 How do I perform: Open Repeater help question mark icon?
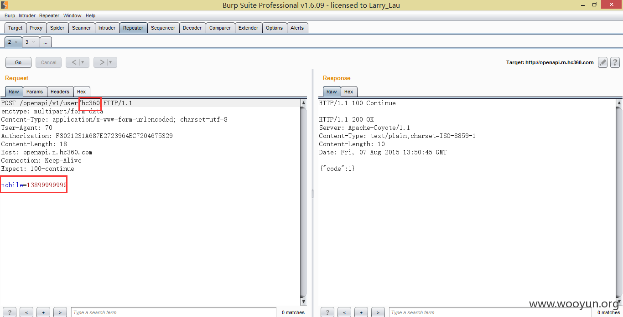pos(615,62)
